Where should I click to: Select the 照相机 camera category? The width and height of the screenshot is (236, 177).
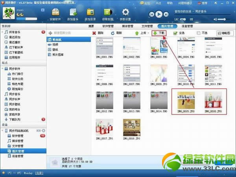click(x=68, y=40)
